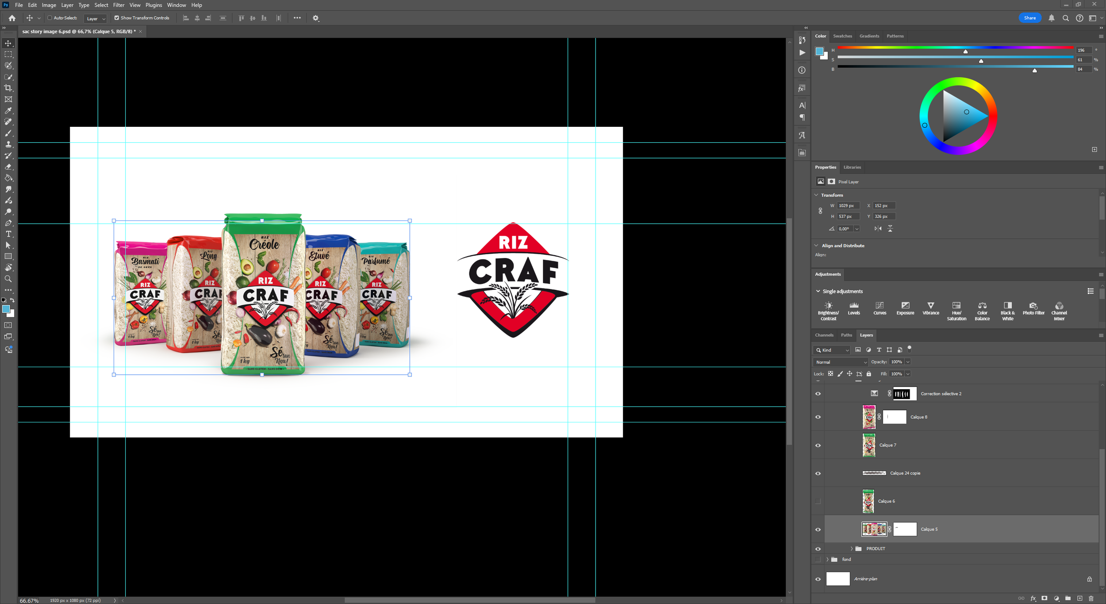Select the Pen tool
Image resolution: width=1106 pixels, height=604 pixels.
pos(8,223)
